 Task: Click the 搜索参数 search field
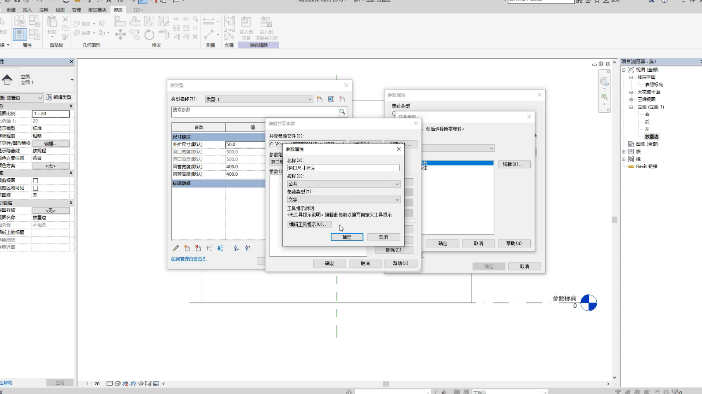[255, 112]
